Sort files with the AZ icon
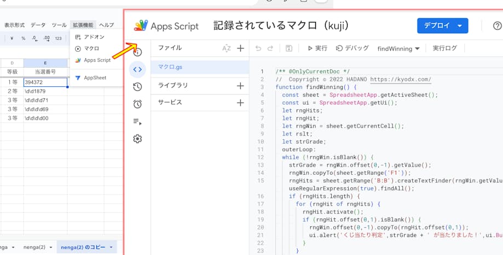Viewport: 503px width, 255px height. [226, 48]
